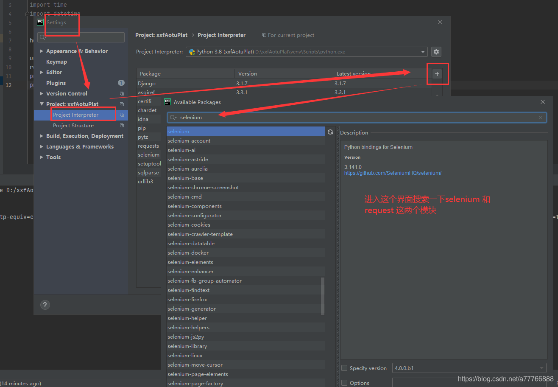Image resolution: width=558 pixels, height=387 pixels.
Task: Sort by the Latest version column header
Action: click(381, 74)
